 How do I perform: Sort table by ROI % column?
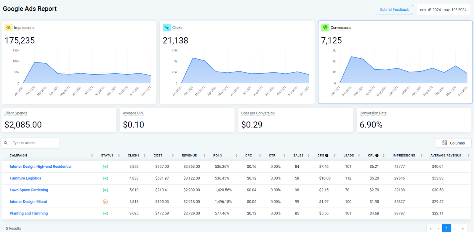[x=236, y=156]
